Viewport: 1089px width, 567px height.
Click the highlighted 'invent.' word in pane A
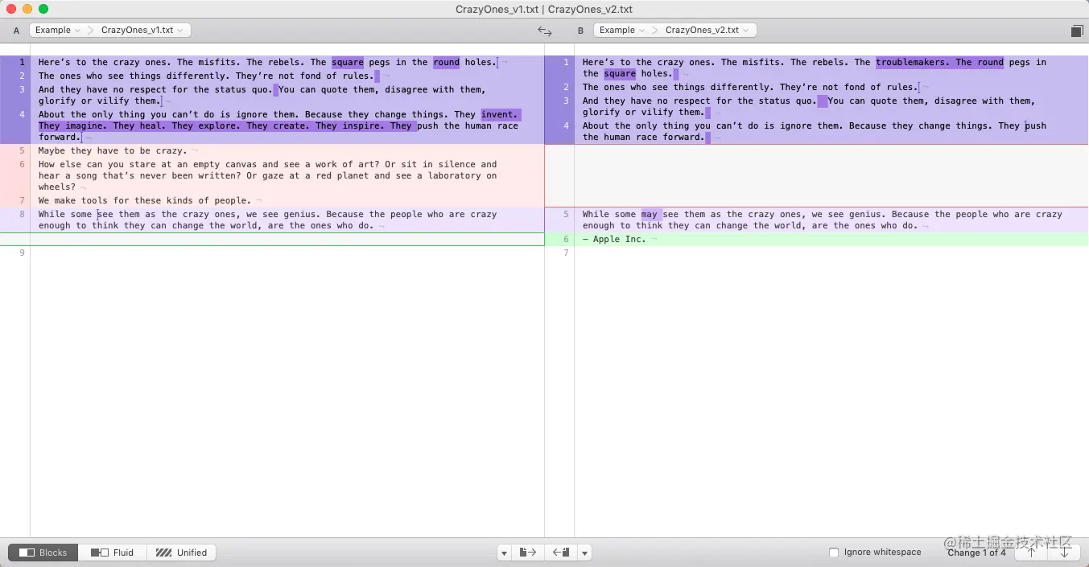[x=500, y=115]
